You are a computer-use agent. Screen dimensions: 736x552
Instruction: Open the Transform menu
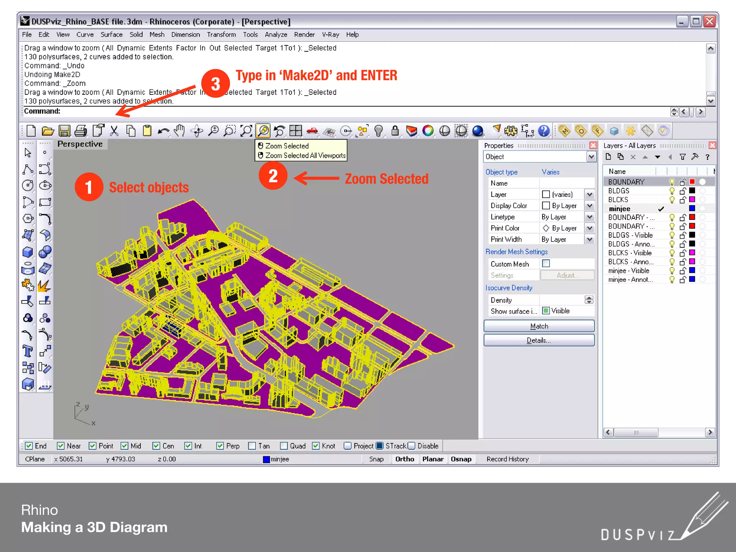tap(221, 34)
